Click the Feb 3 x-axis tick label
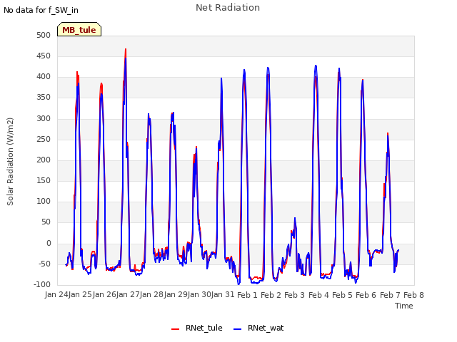Viewport: 457px width, 342px height. pyautogui.click(x=294, y=295)
